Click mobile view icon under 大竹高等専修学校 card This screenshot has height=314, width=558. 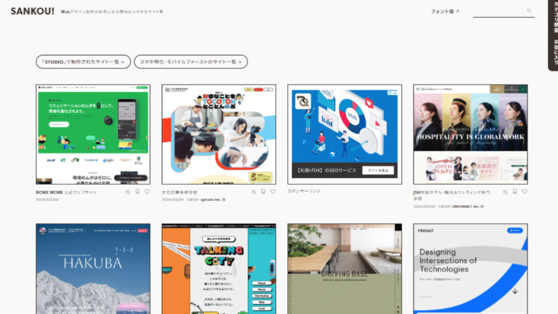click(x=263, y=192)
